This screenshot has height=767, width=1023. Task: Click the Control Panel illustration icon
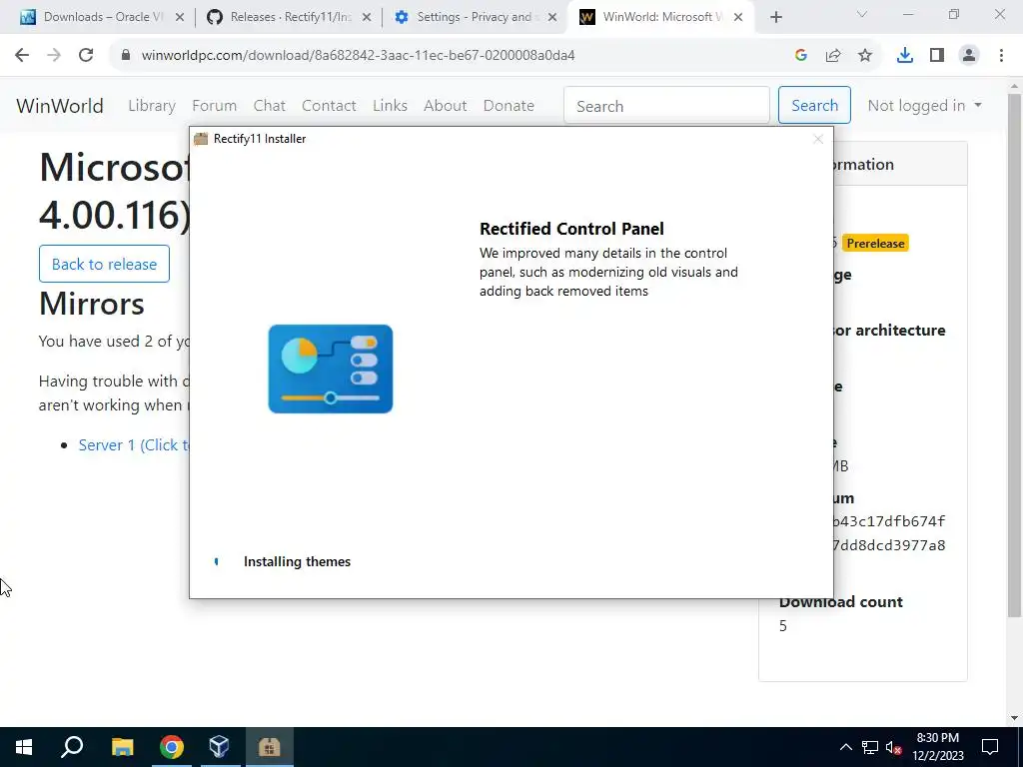pos(331,370)
